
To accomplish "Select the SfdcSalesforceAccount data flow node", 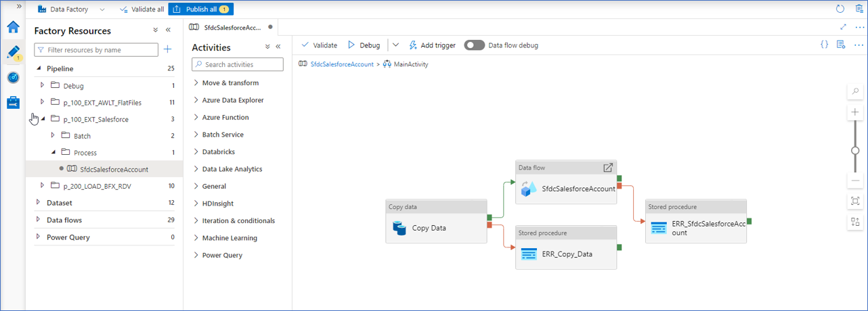I will tap(566, 181).
